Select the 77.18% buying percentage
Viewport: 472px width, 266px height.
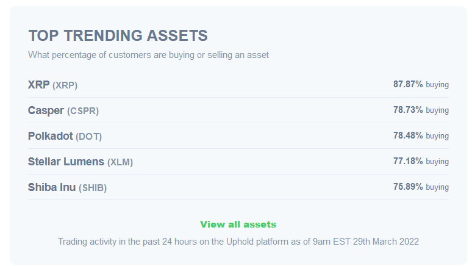421,161
